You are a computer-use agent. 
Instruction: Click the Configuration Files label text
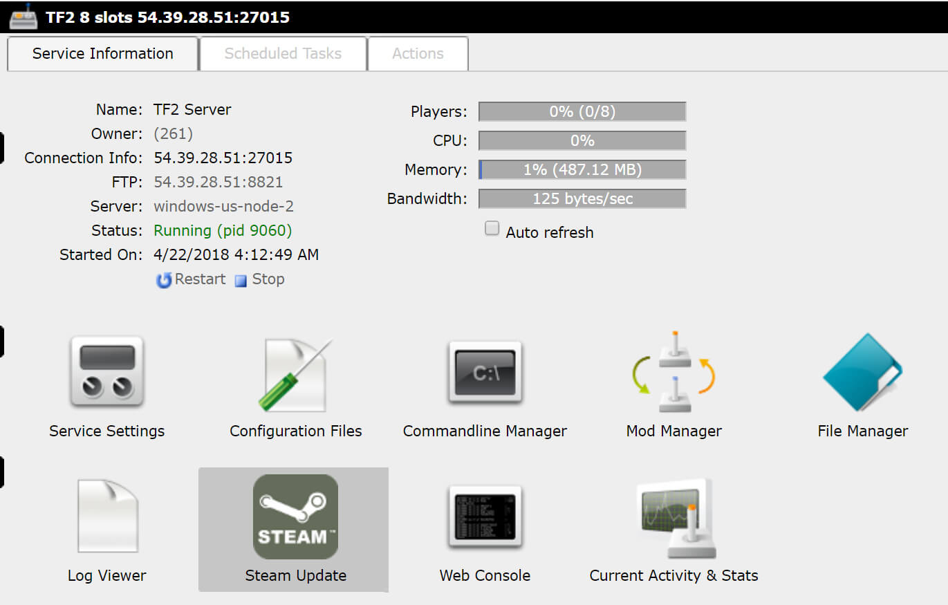click(296, 431)
